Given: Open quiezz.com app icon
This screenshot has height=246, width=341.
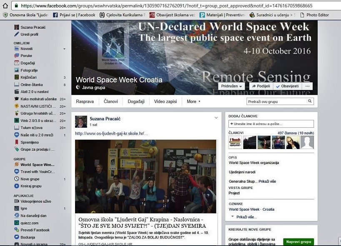Looking at the screenshot, I should [x=17, y=223].
